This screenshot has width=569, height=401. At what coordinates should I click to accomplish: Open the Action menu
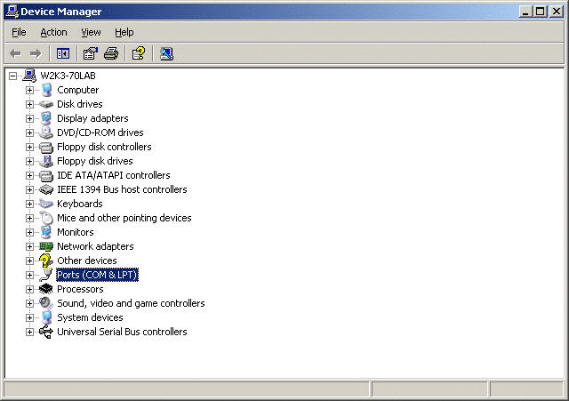[x=53, y=32]
